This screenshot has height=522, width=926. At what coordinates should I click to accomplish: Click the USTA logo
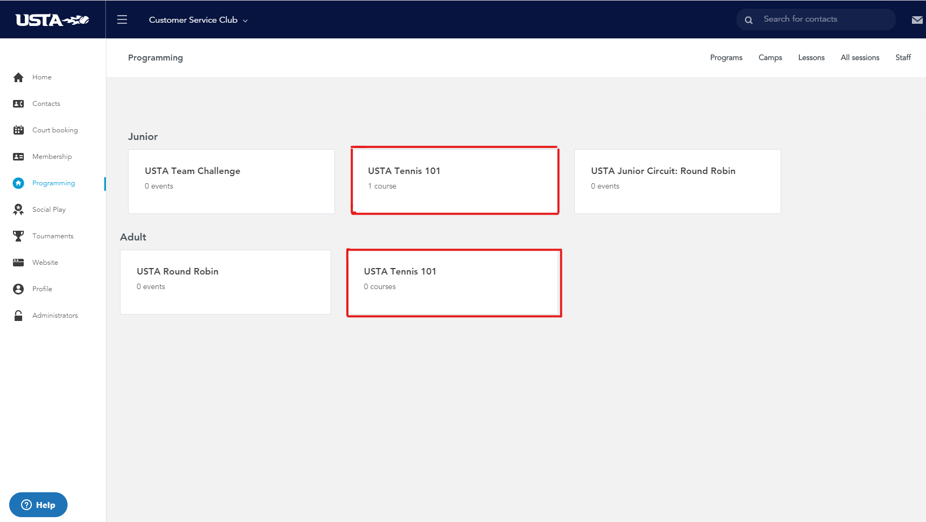click(52, 20)
